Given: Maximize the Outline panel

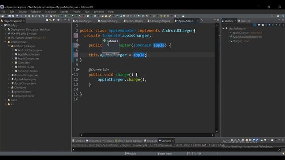Looking at the screenshot, I should click(x=283, y=20).
